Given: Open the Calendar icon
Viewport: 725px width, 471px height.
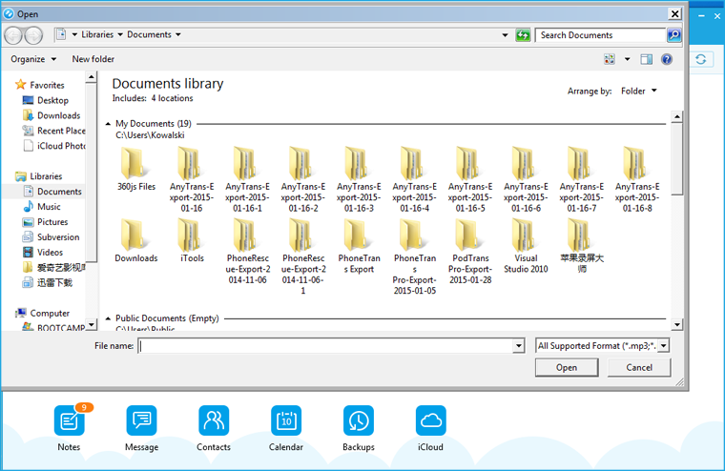Looking at the screenshot, I should click(x=286, y=420).
